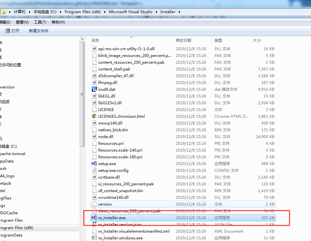Viewport: 311px width, 241px height.
Task: Select the content_shell.pak file icon
Action: 94,69
